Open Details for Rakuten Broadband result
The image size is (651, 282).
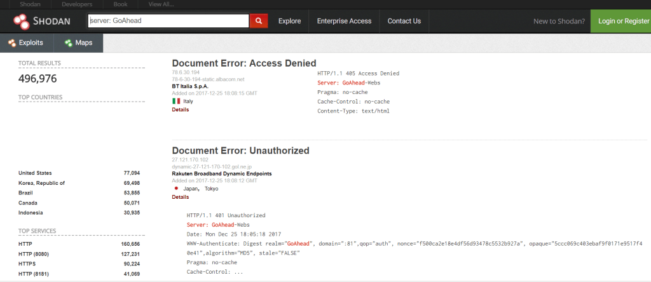180,197
